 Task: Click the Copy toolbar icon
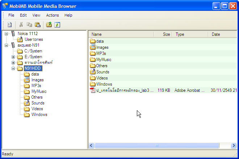(x=29, y=25)
